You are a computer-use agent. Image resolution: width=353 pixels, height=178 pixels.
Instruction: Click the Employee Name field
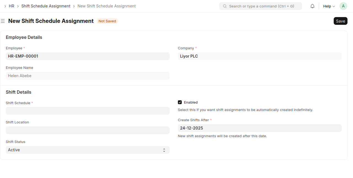tap(87, 76)
